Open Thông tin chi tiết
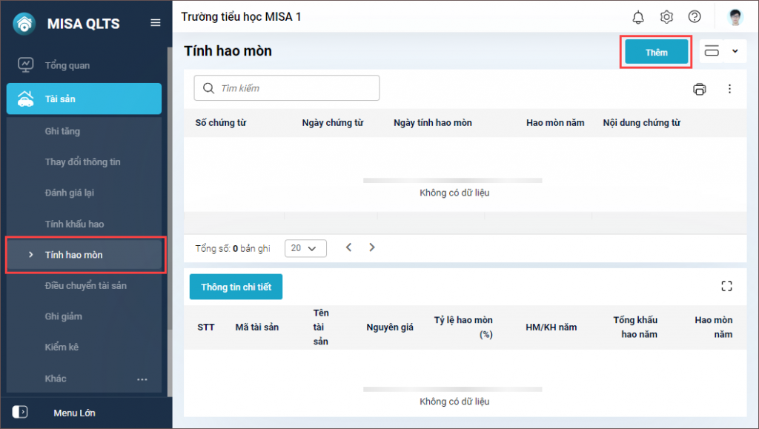759x429 pixels. coord(236,287)
